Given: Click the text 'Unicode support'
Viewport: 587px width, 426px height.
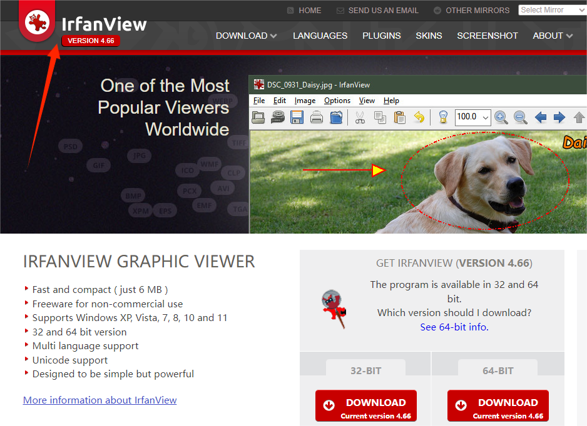Looking at the screenshot, I should coord(70,360).
